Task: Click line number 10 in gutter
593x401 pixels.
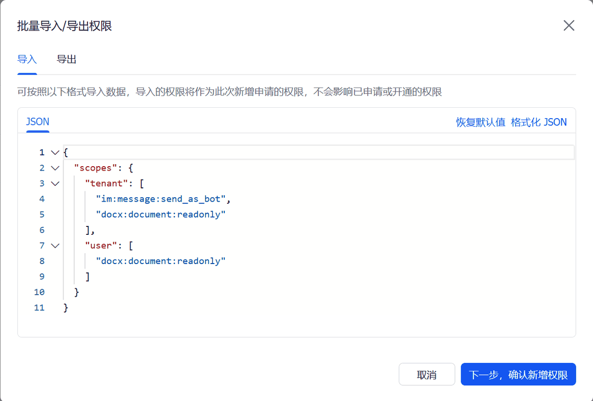Action: pyautogui.click(x=40, y=292)
